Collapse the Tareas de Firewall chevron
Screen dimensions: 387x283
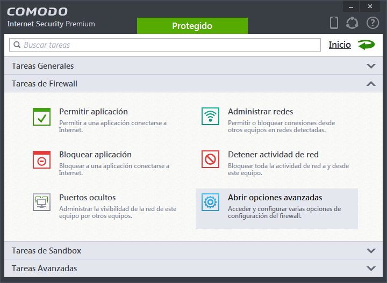[x=371, y=84]
